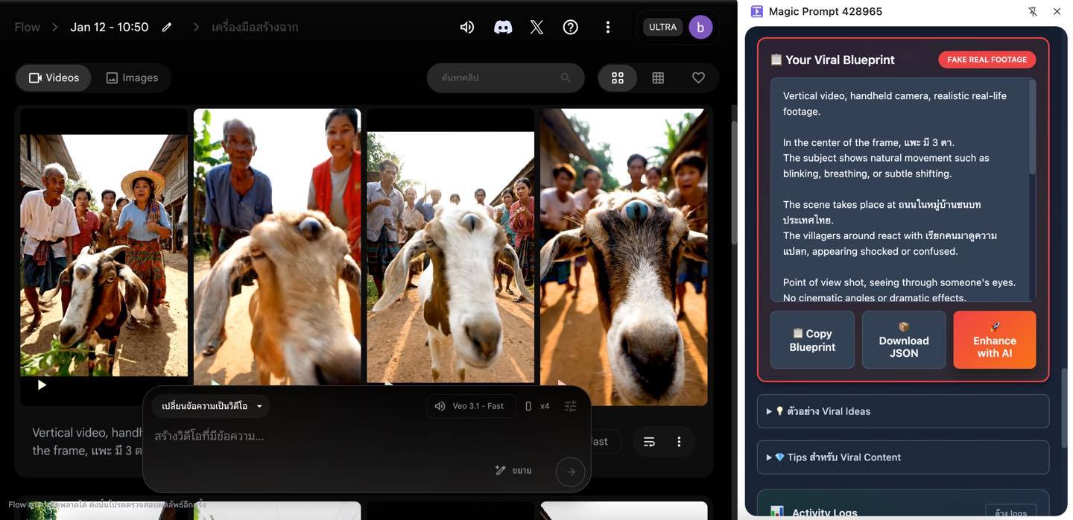1073x520 pixels.
Task: Open the fourth video of three-eyed goat closeup
Action: click(624, 257)
